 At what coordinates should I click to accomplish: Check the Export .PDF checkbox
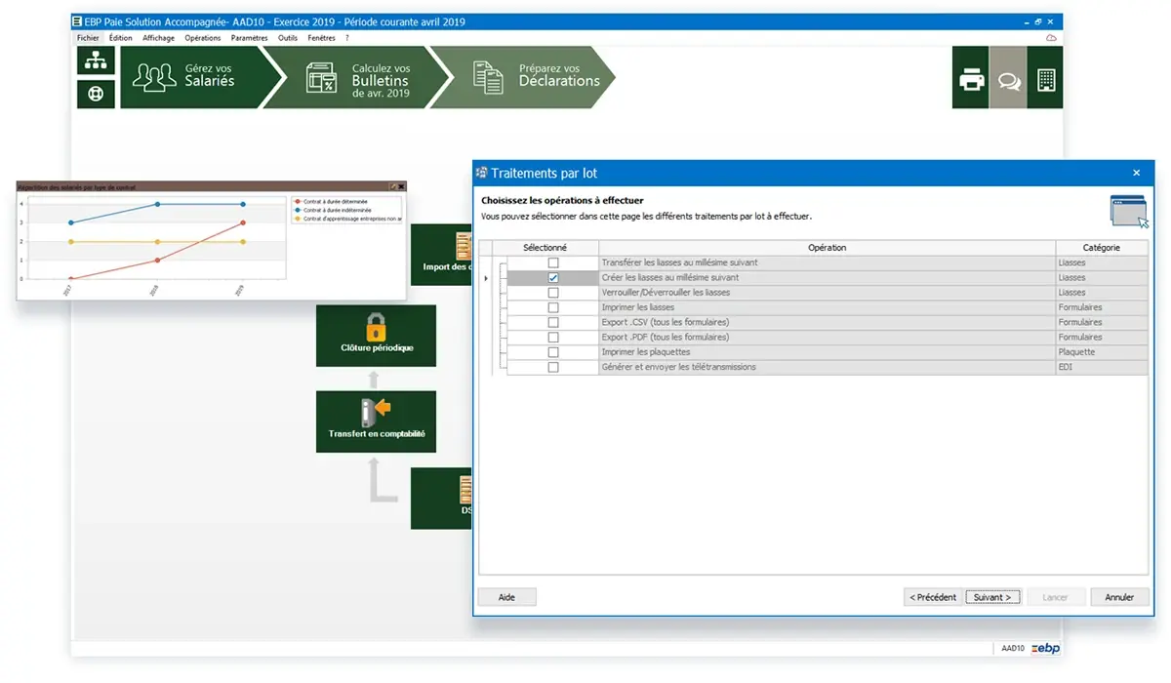tap(553, 338)
